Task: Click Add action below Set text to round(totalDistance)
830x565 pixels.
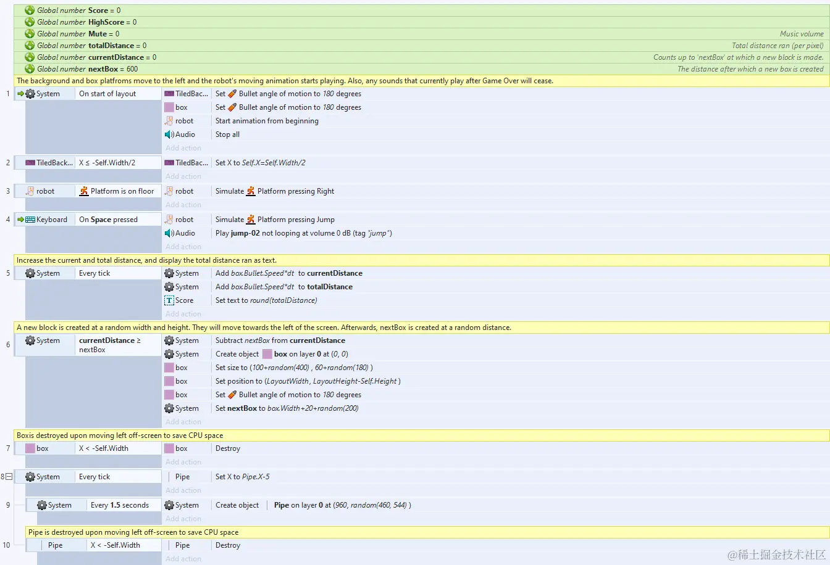Action: point(183,314)
